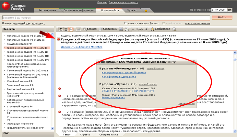Select Уголовный кодекс РФ
238x137 pixels.
[20, 106]
